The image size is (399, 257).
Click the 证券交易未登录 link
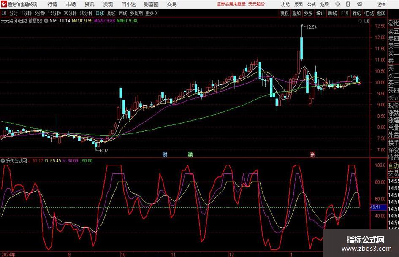point(231,4)
